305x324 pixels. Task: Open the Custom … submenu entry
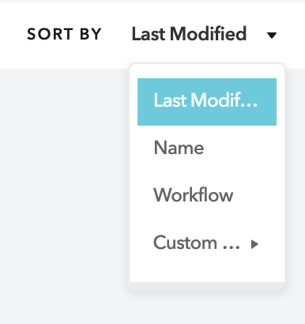207,243
